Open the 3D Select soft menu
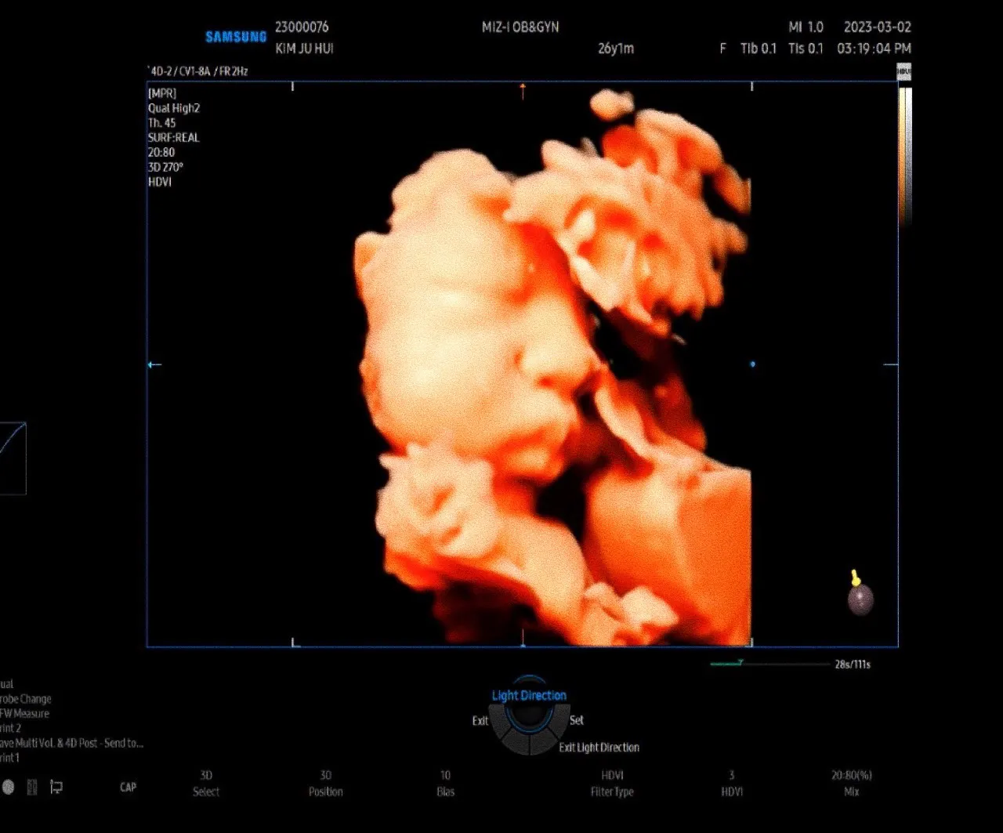 point(206,784)
